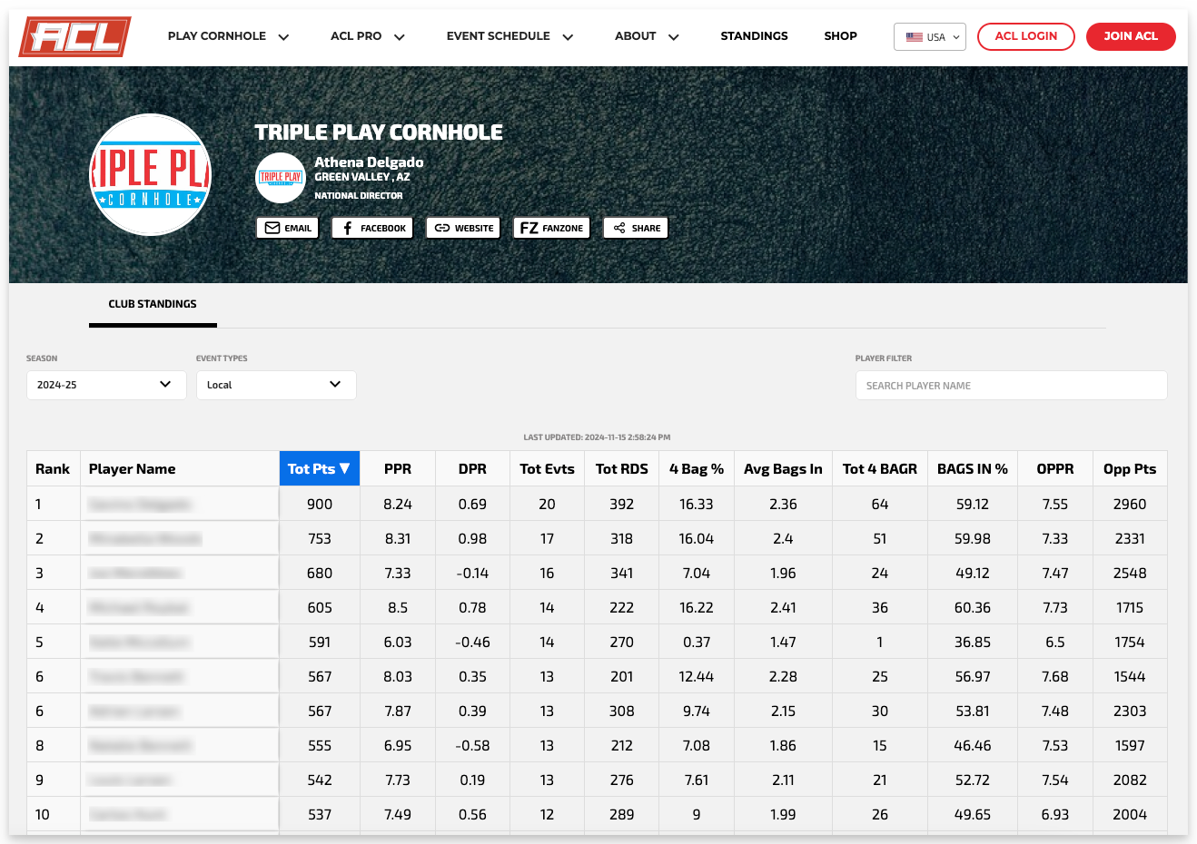Click the 2.11 Avg Bags In cell
Viewport: 1197px width, 844px height.
pos(783,780)
